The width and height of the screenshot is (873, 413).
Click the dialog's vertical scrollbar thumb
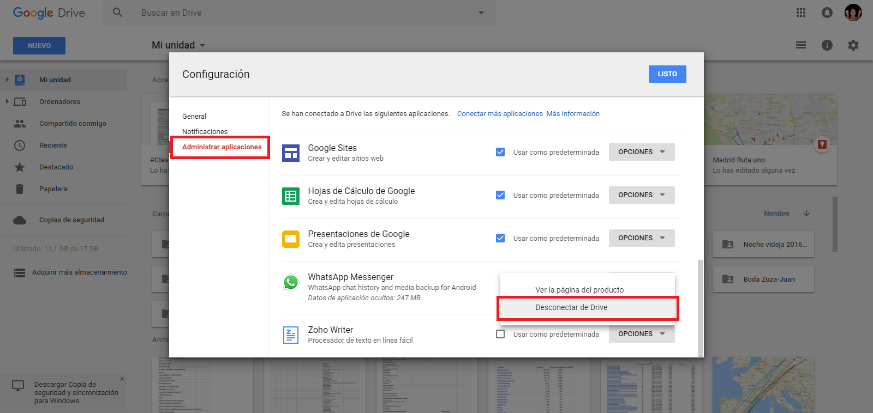coord(701,308)
